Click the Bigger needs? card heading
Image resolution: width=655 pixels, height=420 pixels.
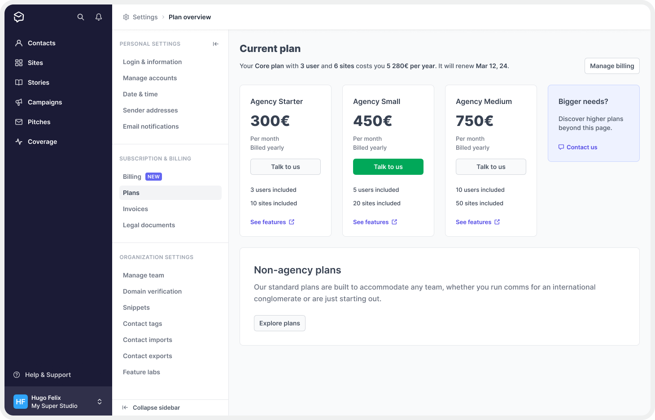[x=583, y=101]
